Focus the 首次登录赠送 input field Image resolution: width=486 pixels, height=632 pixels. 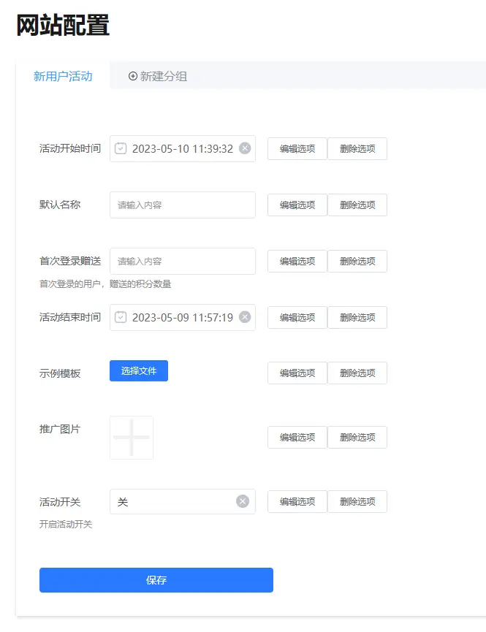click(183, 262)
